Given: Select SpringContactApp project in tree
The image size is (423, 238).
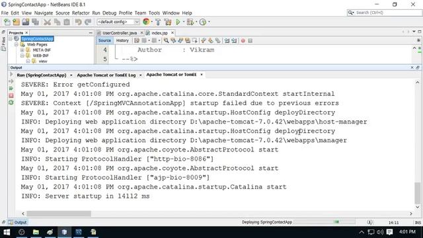Looking at the screenshot, I should 38,39.
